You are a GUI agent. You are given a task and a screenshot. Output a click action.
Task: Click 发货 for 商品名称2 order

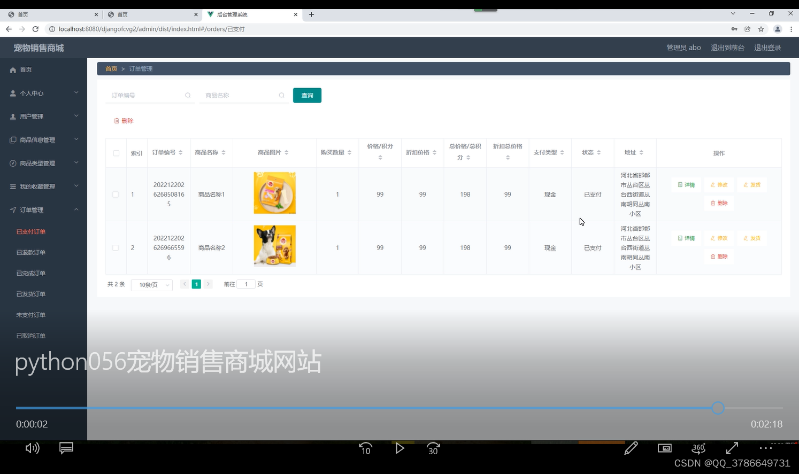point(752,238)
